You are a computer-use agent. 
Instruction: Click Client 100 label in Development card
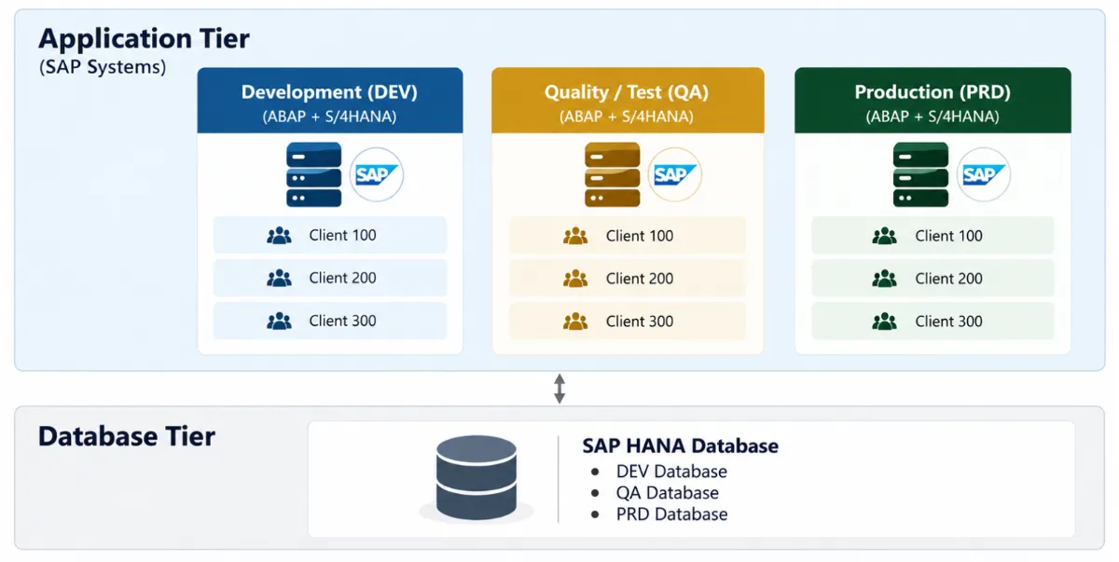[x=343, y=236]
